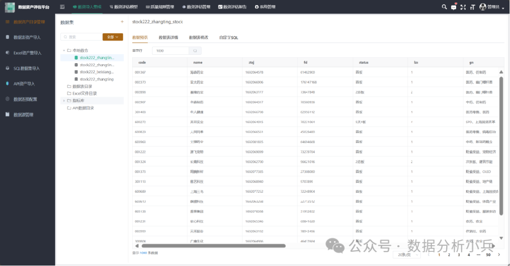Click the administrator avatar icon

pyautogui.click(x=483, y=7)
